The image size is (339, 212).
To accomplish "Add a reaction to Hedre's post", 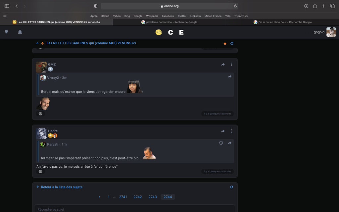I will tap(40, 171).
